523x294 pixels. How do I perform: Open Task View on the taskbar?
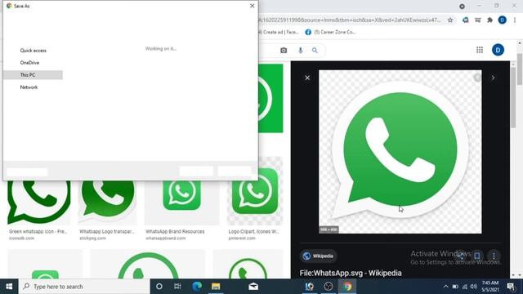click(177, 287)
